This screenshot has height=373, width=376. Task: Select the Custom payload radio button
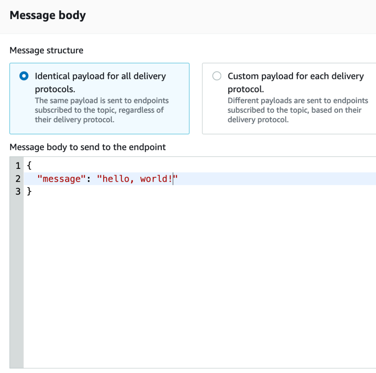(x=217, y=76)
